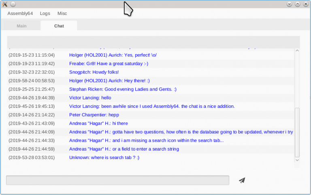Open the Assembly64 menu
311x195 pixels.
(20, 13)
